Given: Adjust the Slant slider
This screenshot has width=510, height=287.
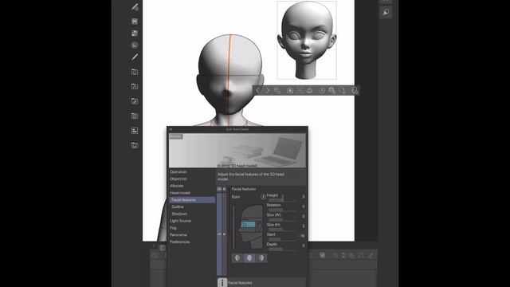Looking at the screenshot, I should (x=282, y=239).
